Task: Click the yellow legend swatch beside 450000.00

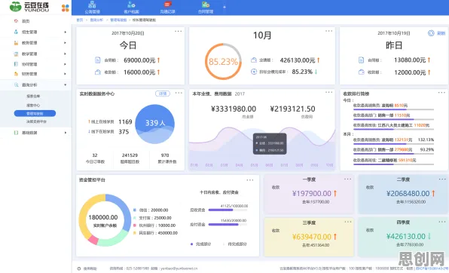Action: pyautogui.click(x=135, y=233)
